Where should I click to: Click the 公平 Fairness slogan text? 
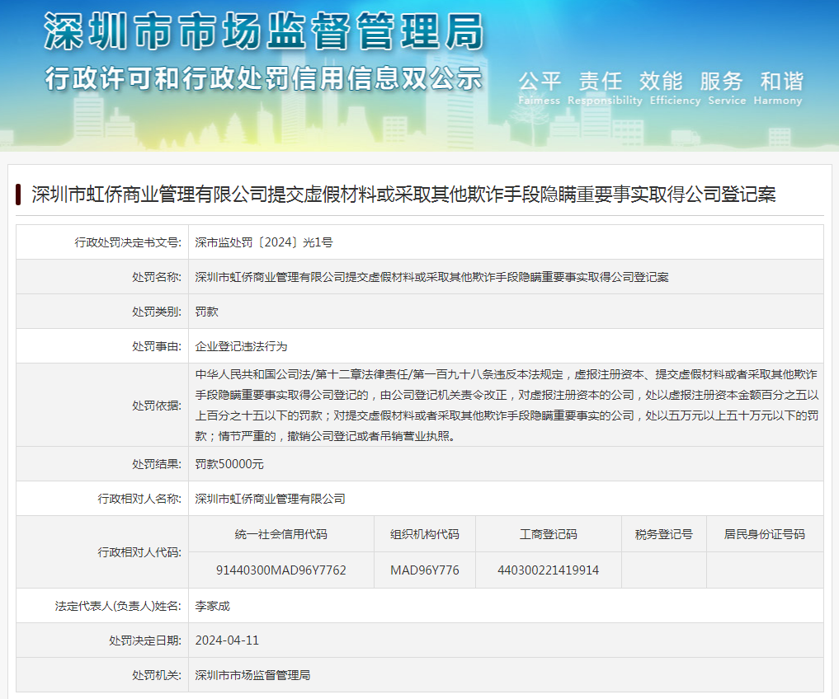[540, 88]
